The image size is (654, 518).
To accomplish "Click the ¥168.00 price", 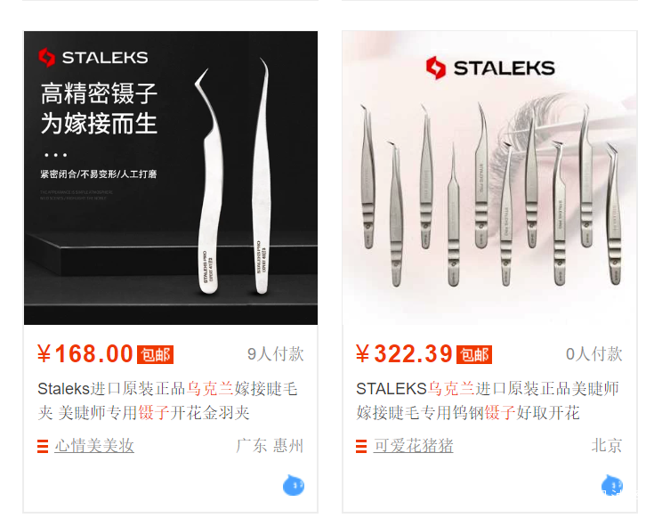I will click(x=85, y=354).
